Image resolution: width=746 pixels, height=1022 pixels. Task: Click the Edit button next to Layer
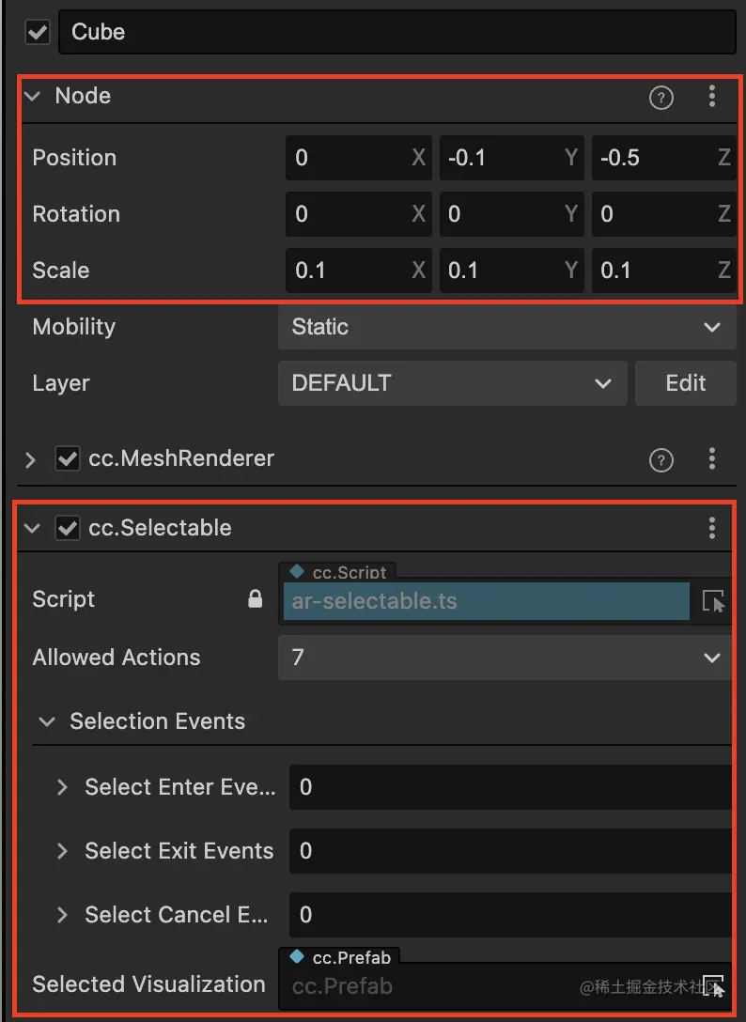(x=686, y=383)
